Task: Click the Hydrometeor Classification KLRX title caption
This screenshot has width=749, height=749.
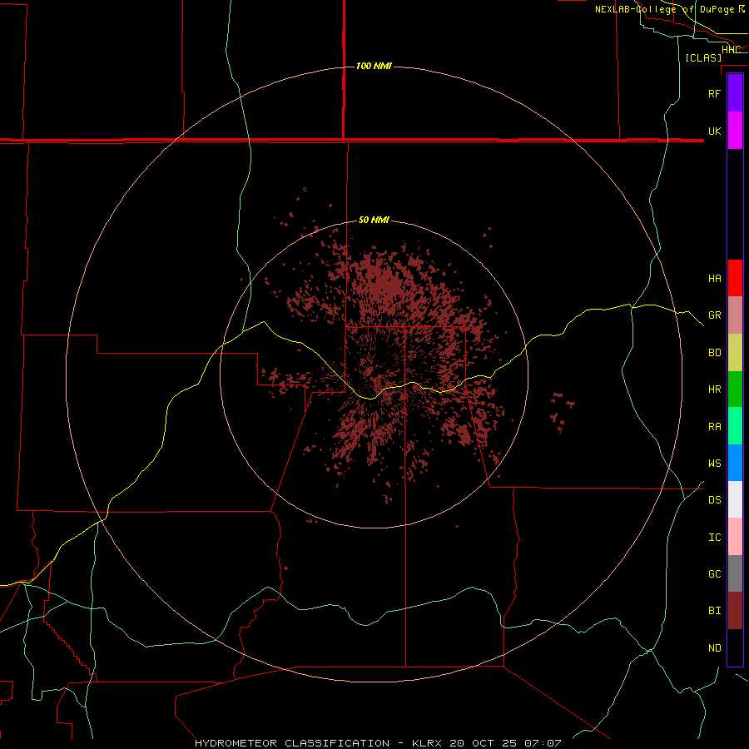Action: (378, 743)
